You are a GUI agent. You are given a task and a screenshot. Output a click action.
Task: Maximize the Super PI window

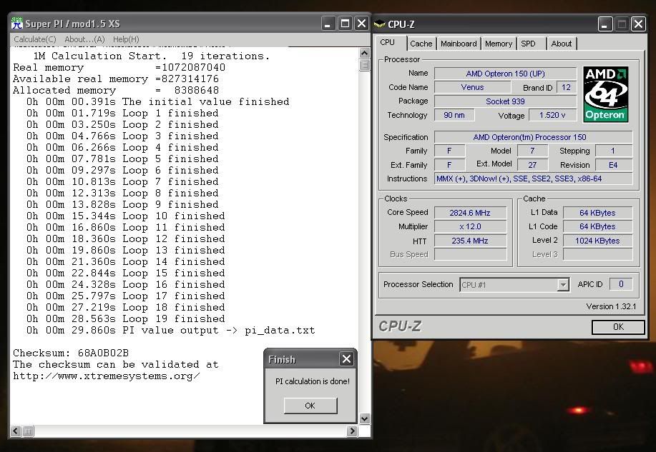click(x=345, y=24)
